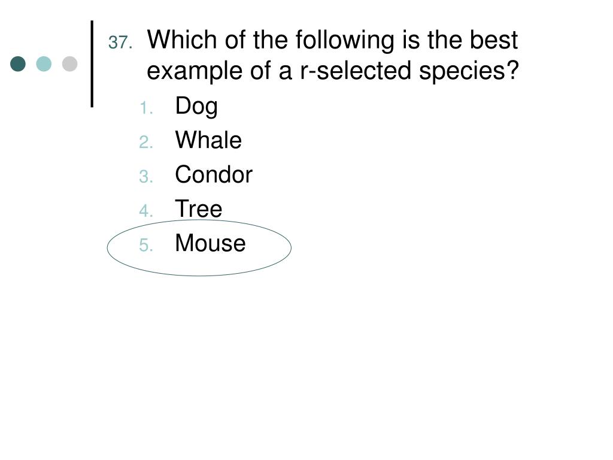Image resolution: width=613 pixels, height=460 pixels.
Task: Click the question text 'Which of the following'
Action: point(271,40)
